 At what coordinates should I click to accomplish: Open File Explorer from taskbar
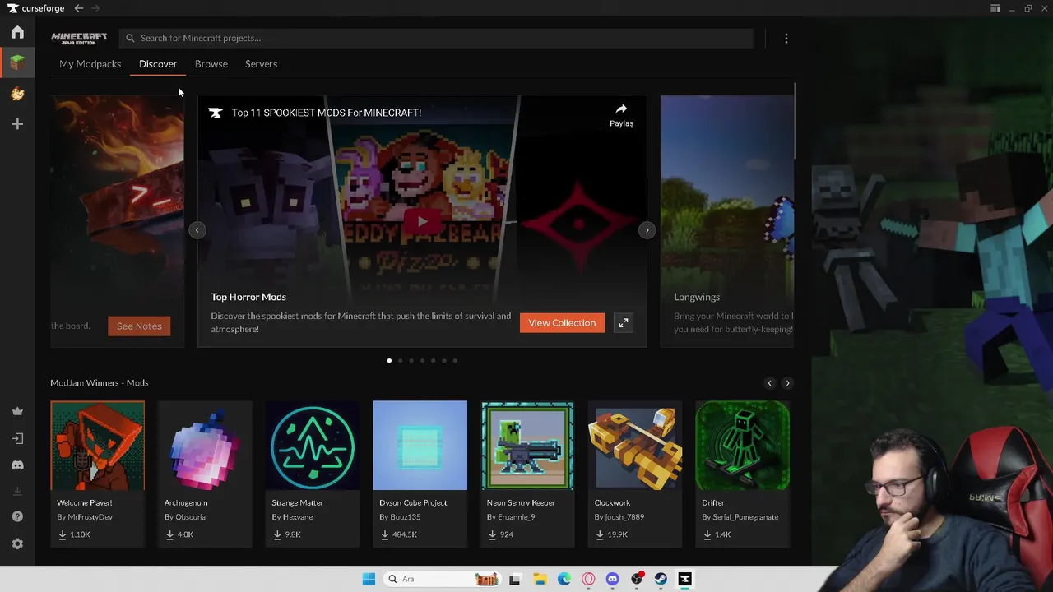point(540,579)
